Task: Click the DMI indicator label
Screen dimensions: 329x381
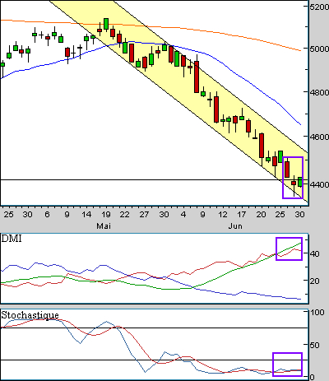Action: pos(12,239)
